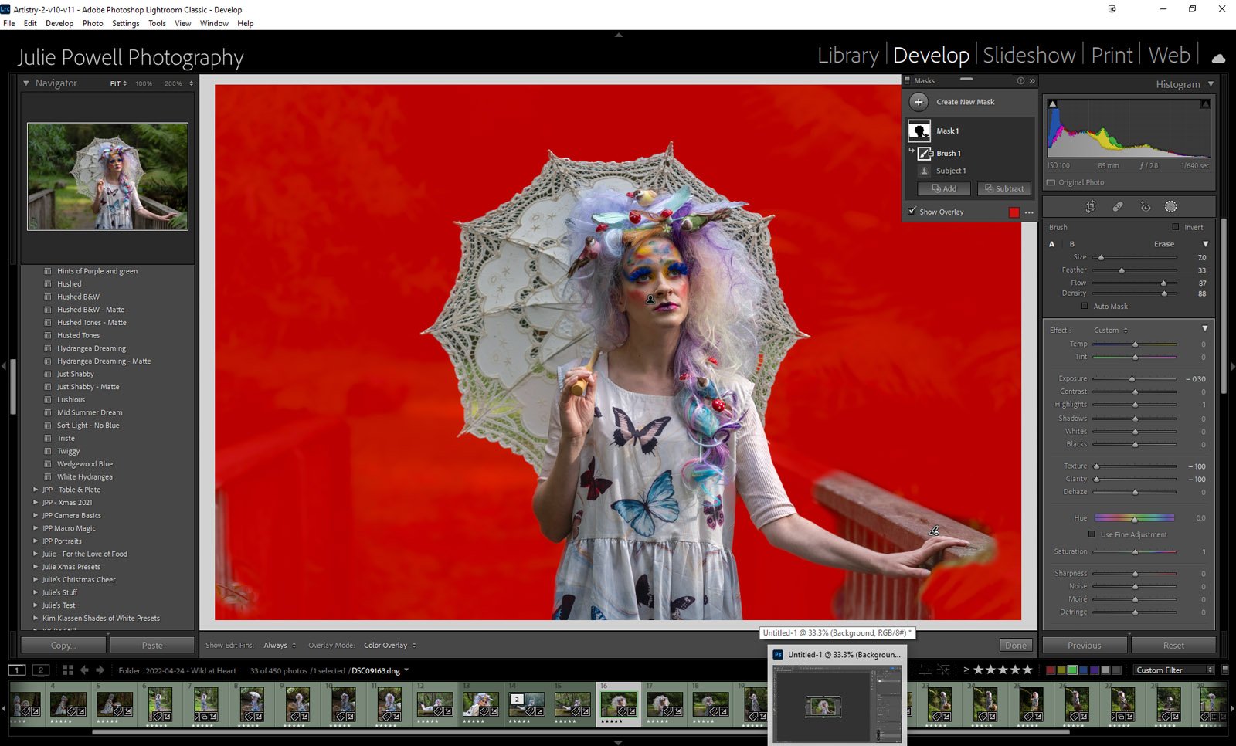Click the Feather slider handle
Image resolution: width=1236 pixels, height=746 pixels.
click(x=1122, y=270)
